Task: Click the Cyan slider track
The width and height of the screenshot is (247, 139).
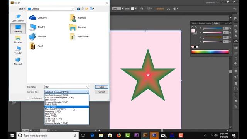Action: click(212, 28)
